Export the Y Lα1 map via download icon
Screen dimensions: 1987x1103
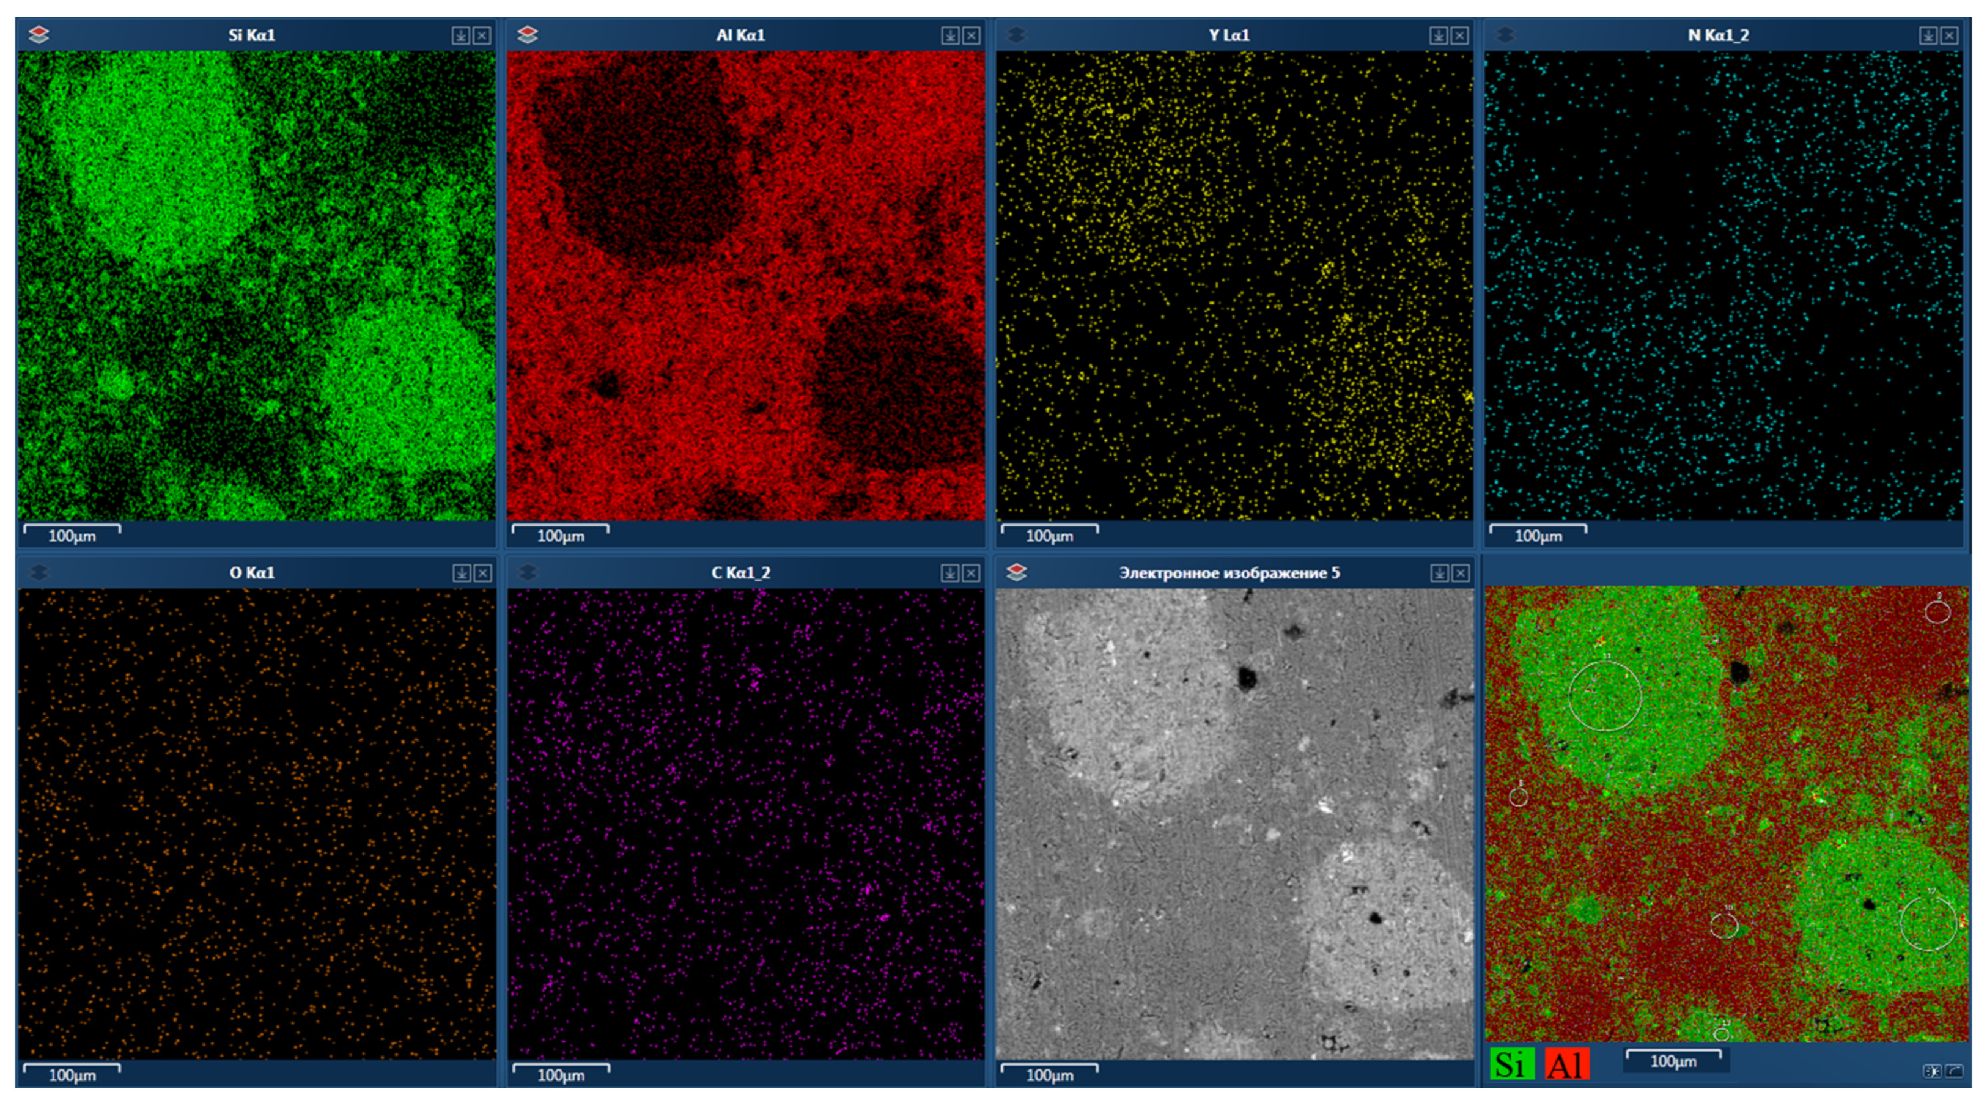click(1438, 35)
